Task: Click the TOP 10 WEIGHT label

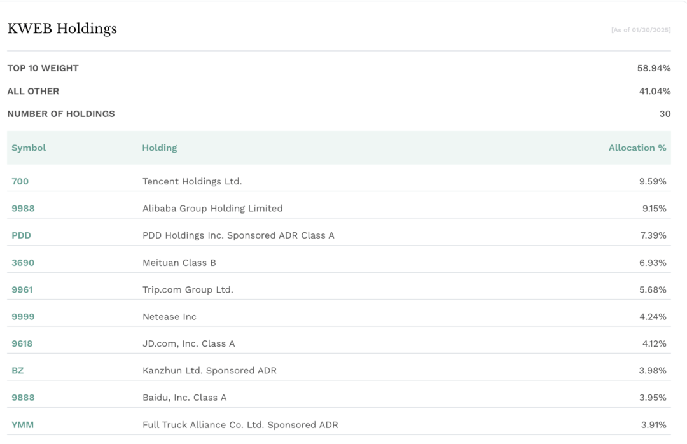Action: tap(43, 68)
